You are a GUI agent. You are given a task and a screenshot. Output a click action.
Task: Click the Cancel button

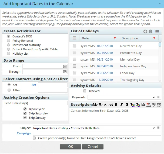tap(93, 147)
